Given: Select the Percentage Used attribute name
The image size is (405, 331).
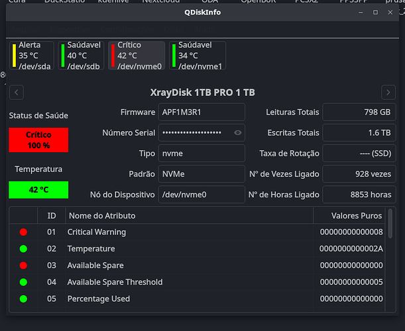Looking at the screenshot, I should point(98,299).
